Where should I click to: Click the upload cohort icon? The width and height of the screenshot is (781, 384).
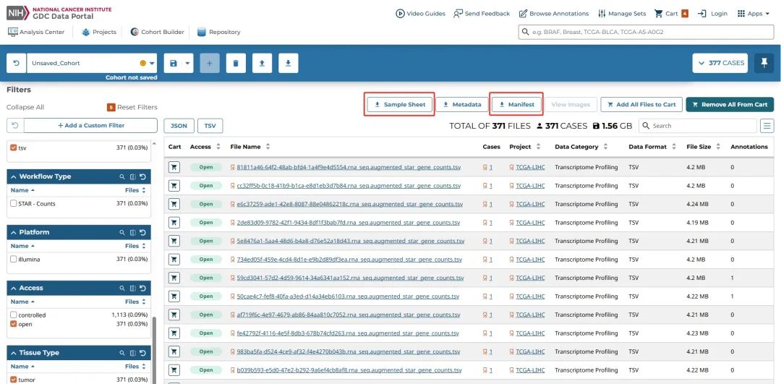click(261, 64)
